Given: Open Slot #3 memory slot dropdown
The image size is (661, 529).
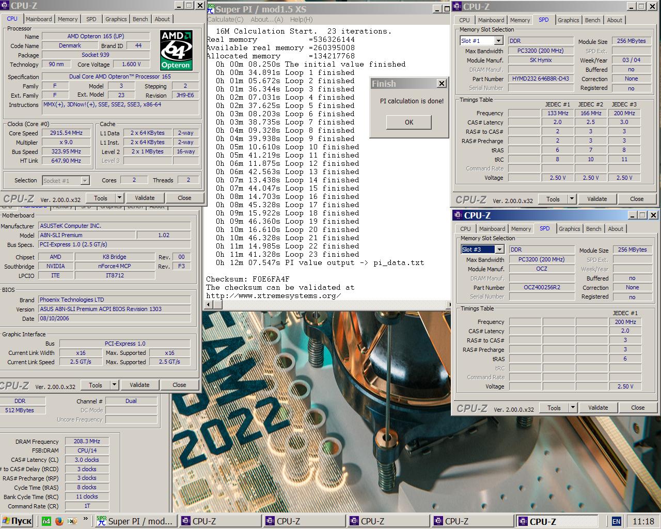Looking at the screenshot, I should point(499,250).
